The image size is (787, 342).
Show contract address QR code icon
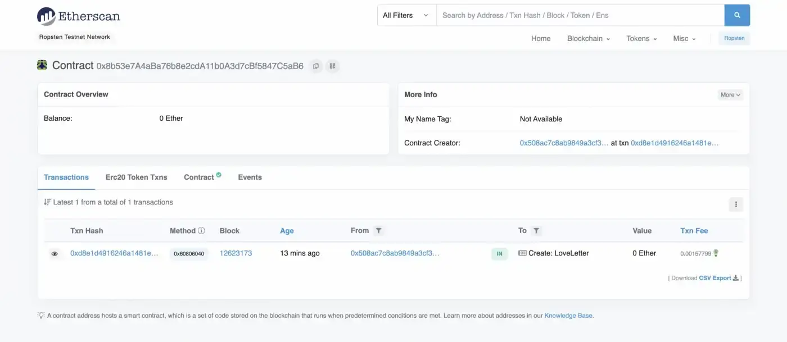[332, 66]
